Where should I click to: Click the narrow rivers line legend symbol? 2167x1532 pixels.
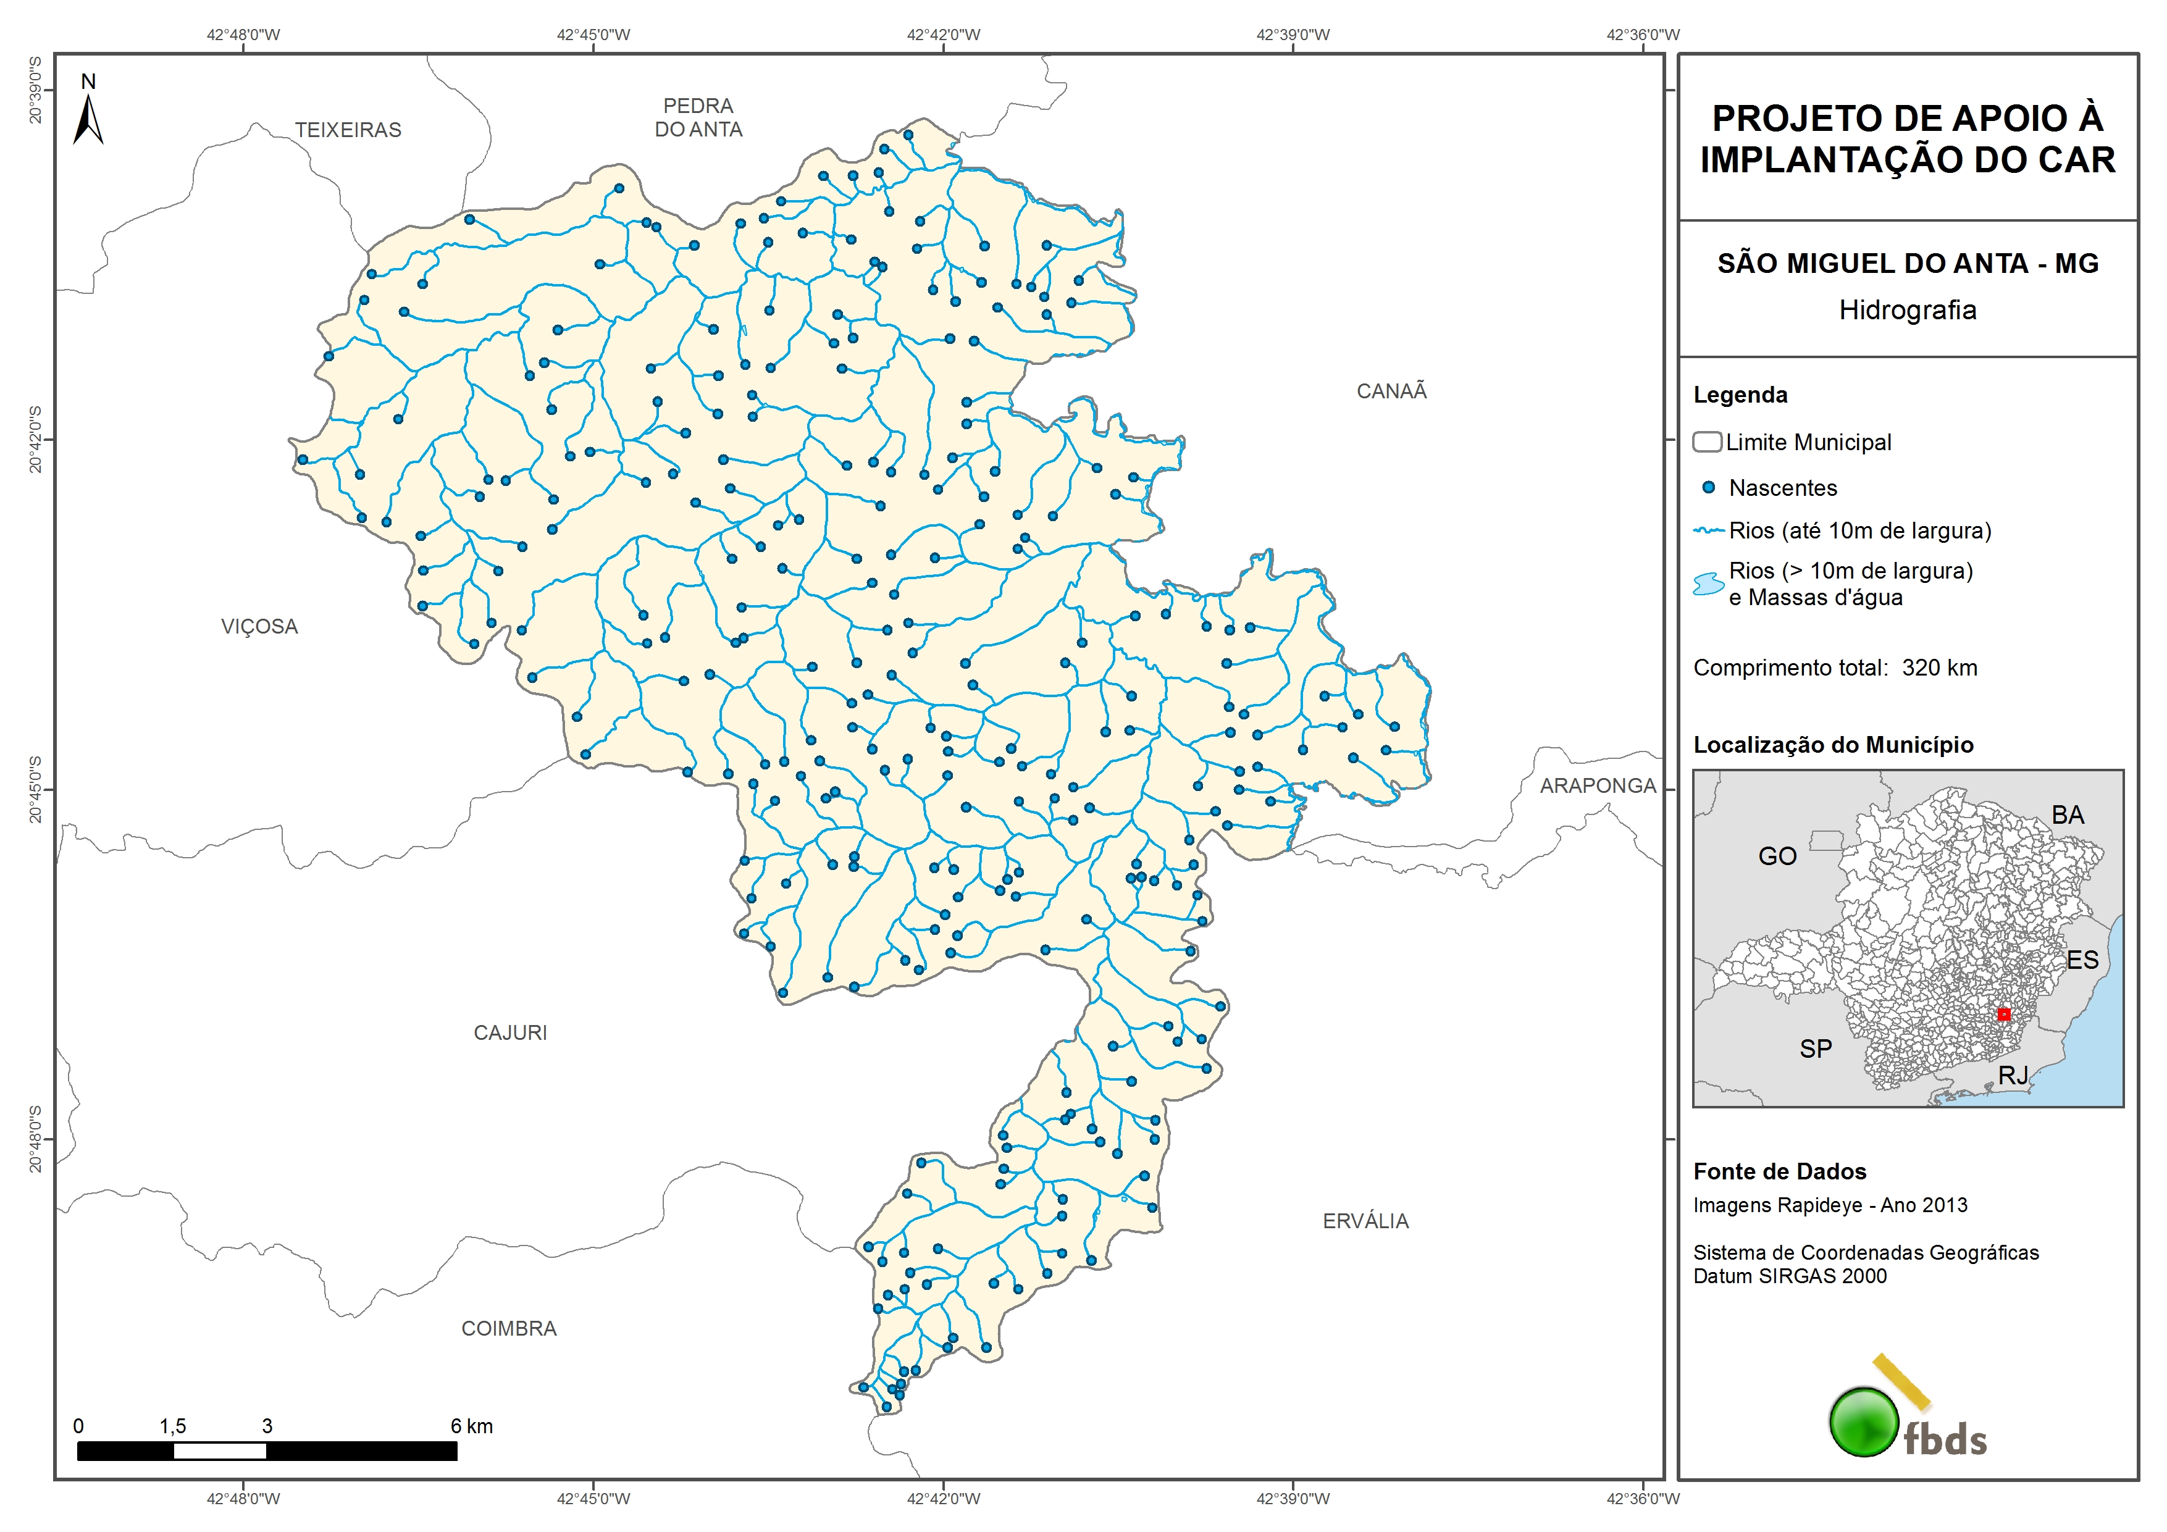(x=1709, y=530)
